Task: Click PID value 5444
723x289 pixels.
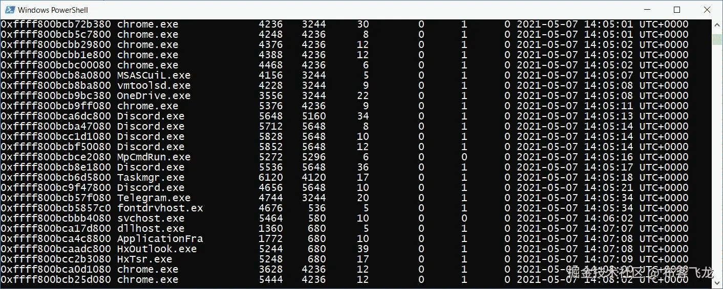Action: coord(270,279)
